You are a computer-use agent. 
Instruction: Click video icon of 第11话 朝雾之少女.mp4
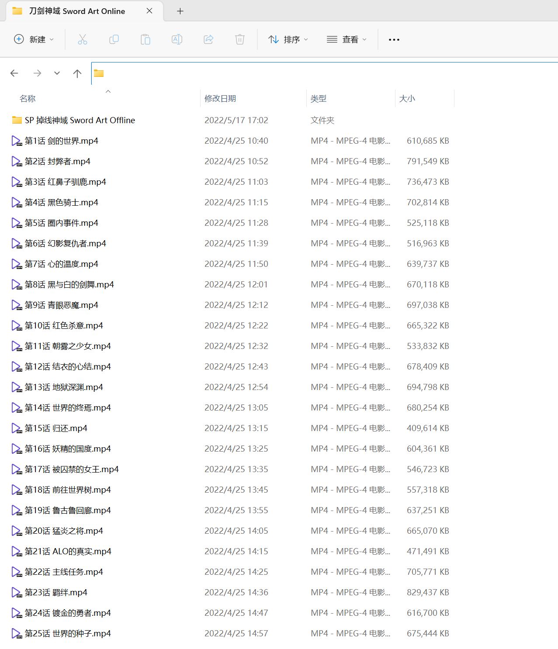click(x=17, y=346)
